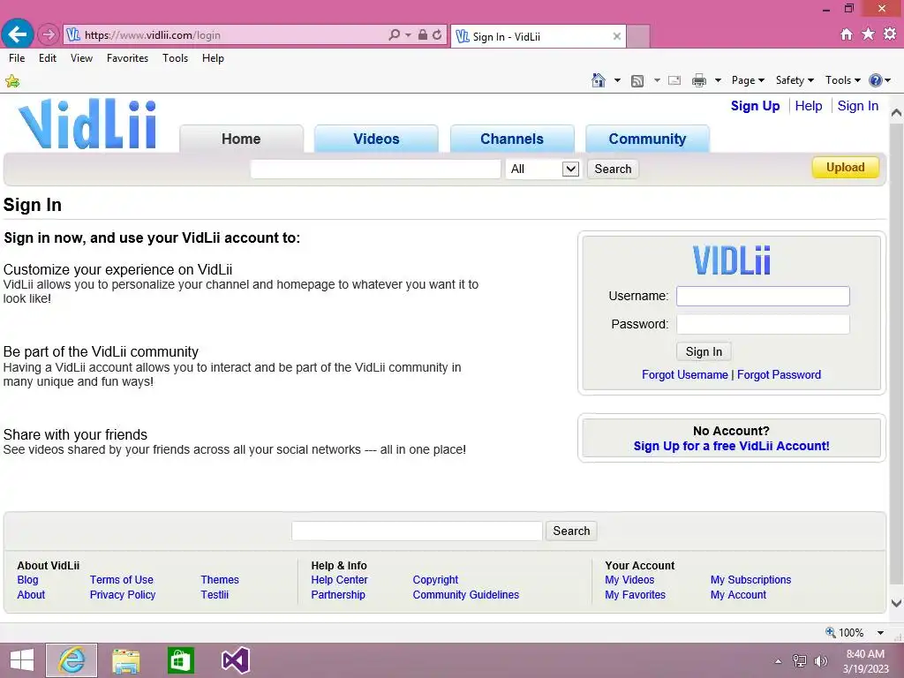The image size is (904, 678).
Task: Click the Home icon at top right
Action: [847, 34]
